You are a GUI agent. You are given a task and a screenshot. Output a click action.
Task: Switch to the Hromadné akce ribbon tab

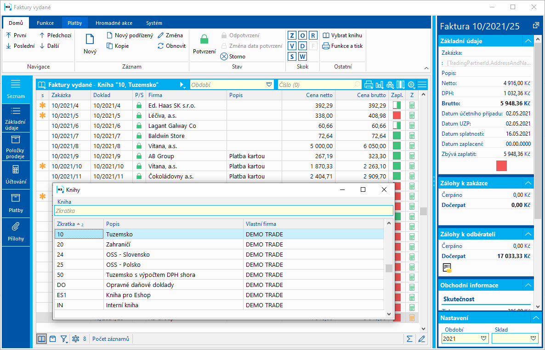[114, 23]
